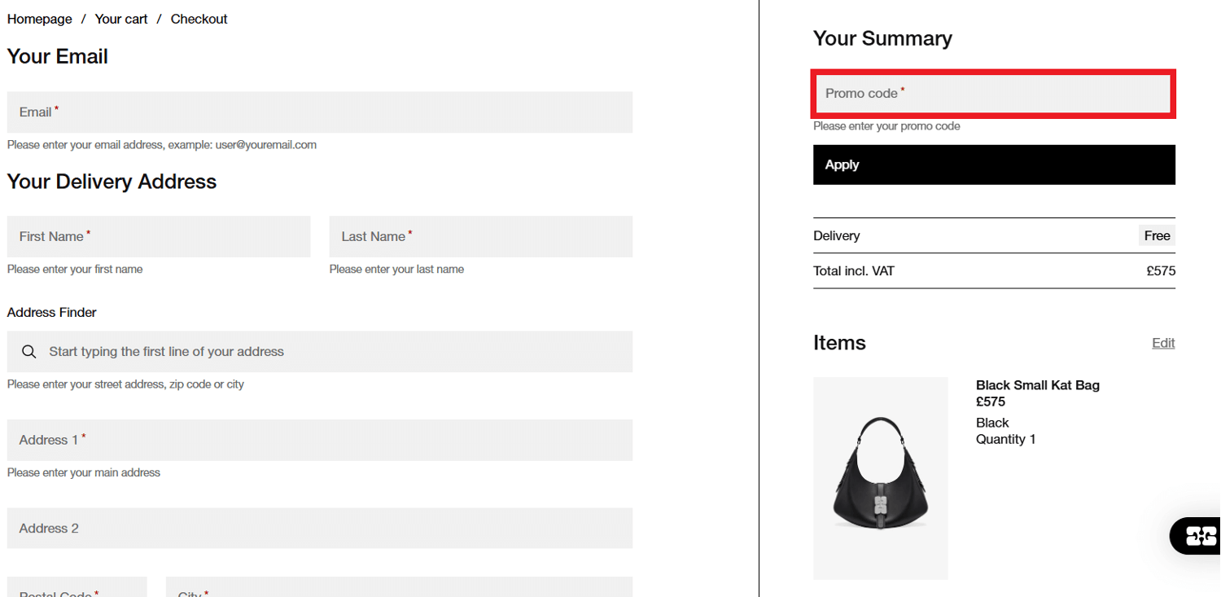1221x597 pixels.
Task: Click the magnifier icon in Address Finder
Action: point(28,351)
